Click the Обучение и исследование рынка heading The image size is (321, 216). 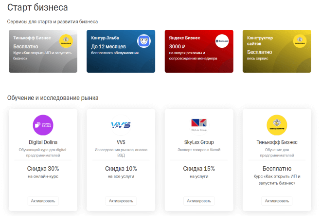[53, 98]
